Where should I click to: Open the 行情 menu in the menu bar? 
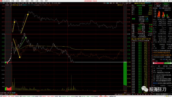pos(13,1)
